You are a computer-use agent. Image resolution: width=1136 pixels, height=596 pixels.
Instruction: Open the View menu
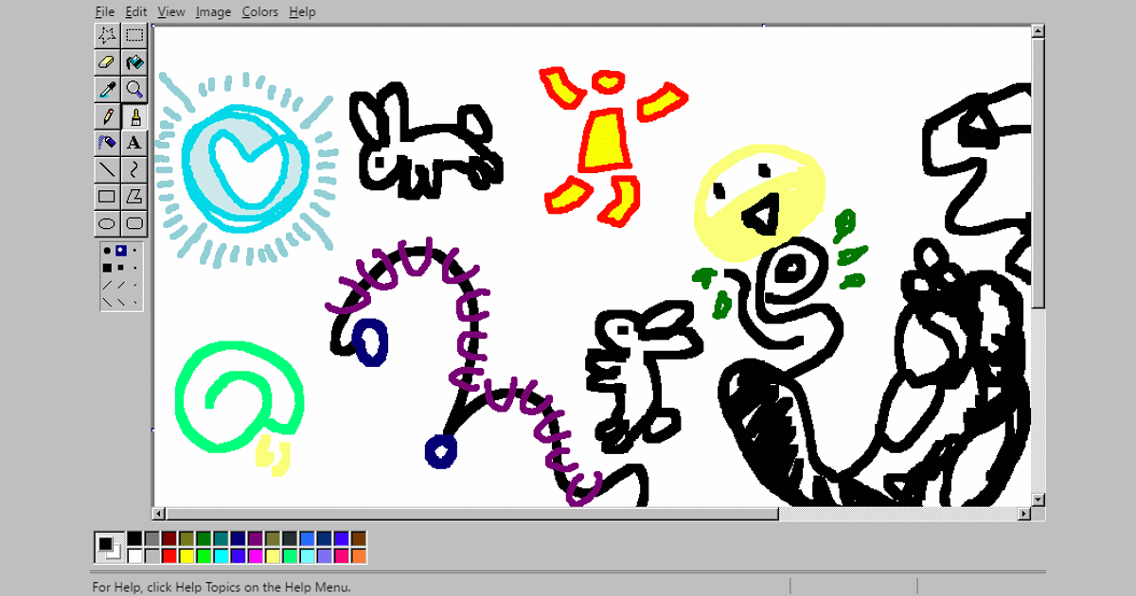[x=171, y=11]
